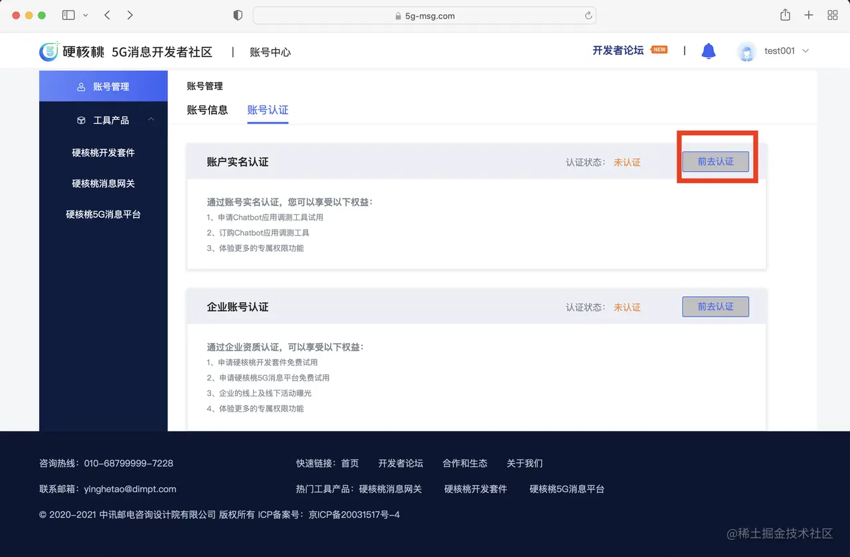Open the footer 硬核桃开发套件 link
This screenshot has width=850, height=557.
pos(475,489)
